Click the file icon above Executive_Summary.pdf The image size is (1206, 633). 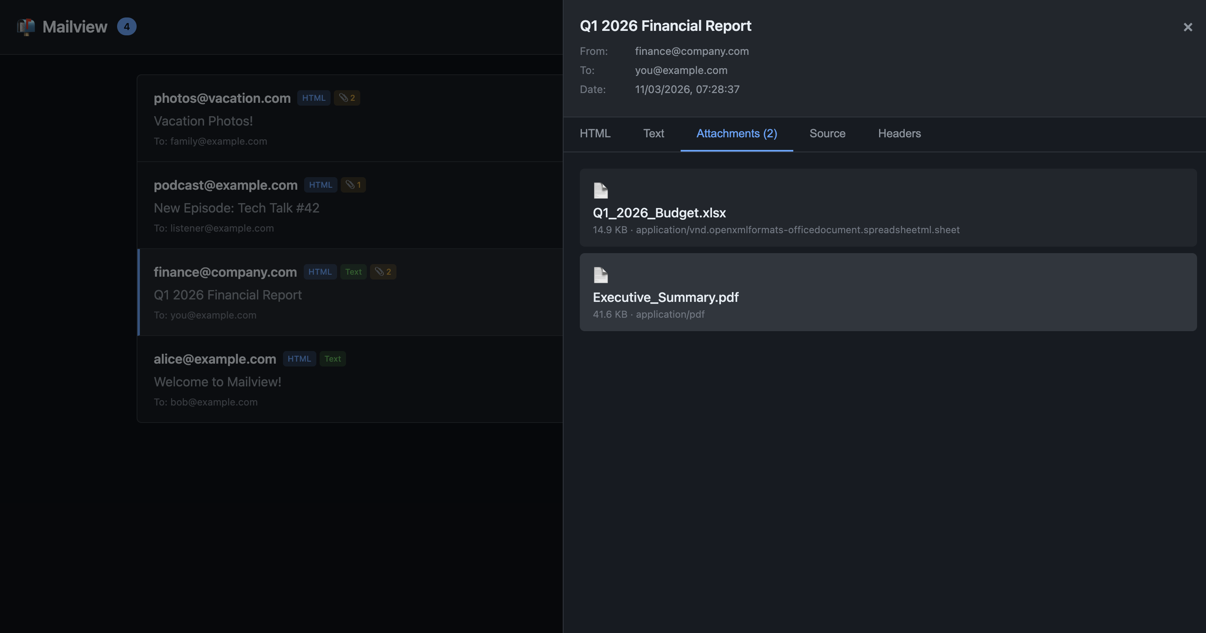601,275
